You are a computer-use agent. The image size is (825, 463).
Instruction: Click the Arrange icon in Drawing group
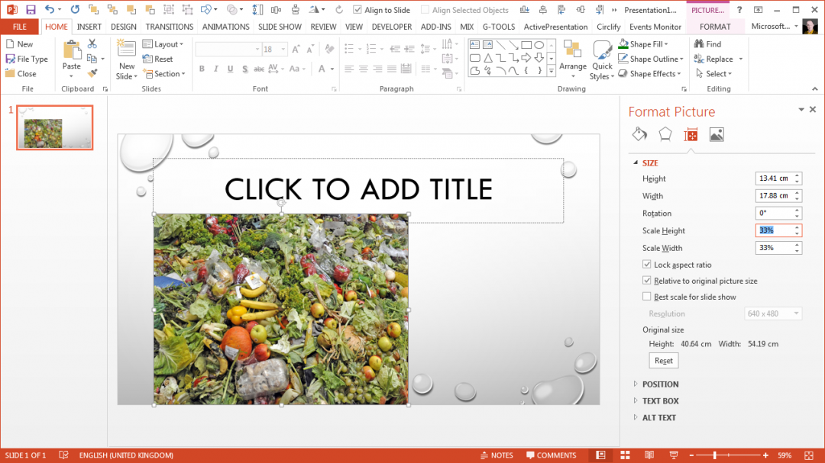pyautogui.click(x=572, y=59)
